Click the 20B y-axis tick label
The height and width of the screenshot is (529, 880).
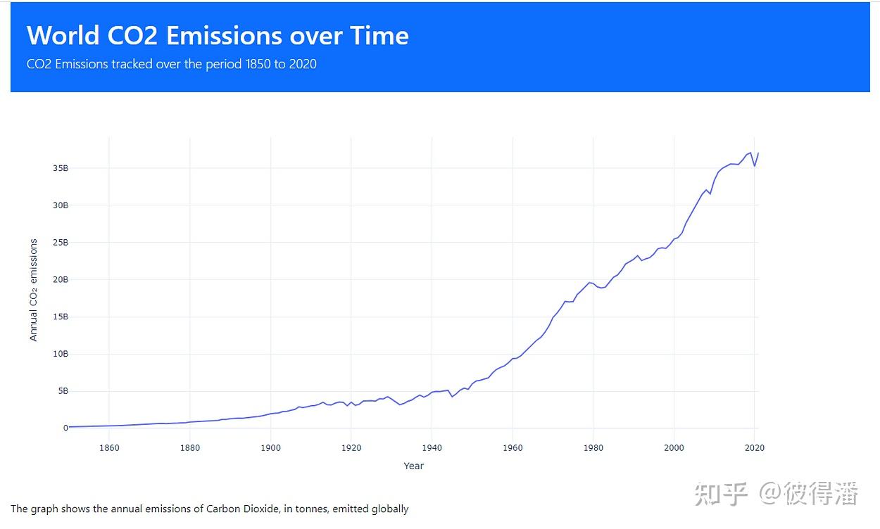(x=60, y=279)
